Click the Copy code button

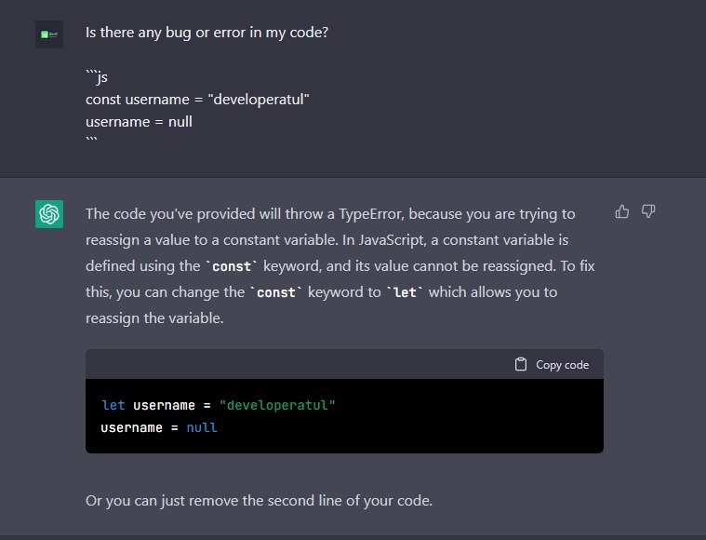pyautogui.click(x=552, y=365)
